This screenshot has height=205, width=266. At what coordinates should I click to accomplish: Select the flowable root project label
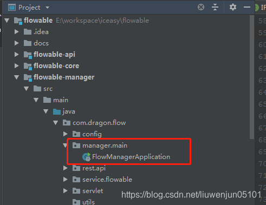(38, 21)
